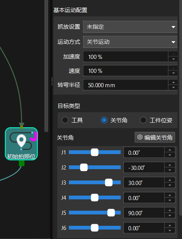Image resolution: width=182 pixels, height=239 pixels.
Task: Click the J6 slider handle
Action: [94, 228]
